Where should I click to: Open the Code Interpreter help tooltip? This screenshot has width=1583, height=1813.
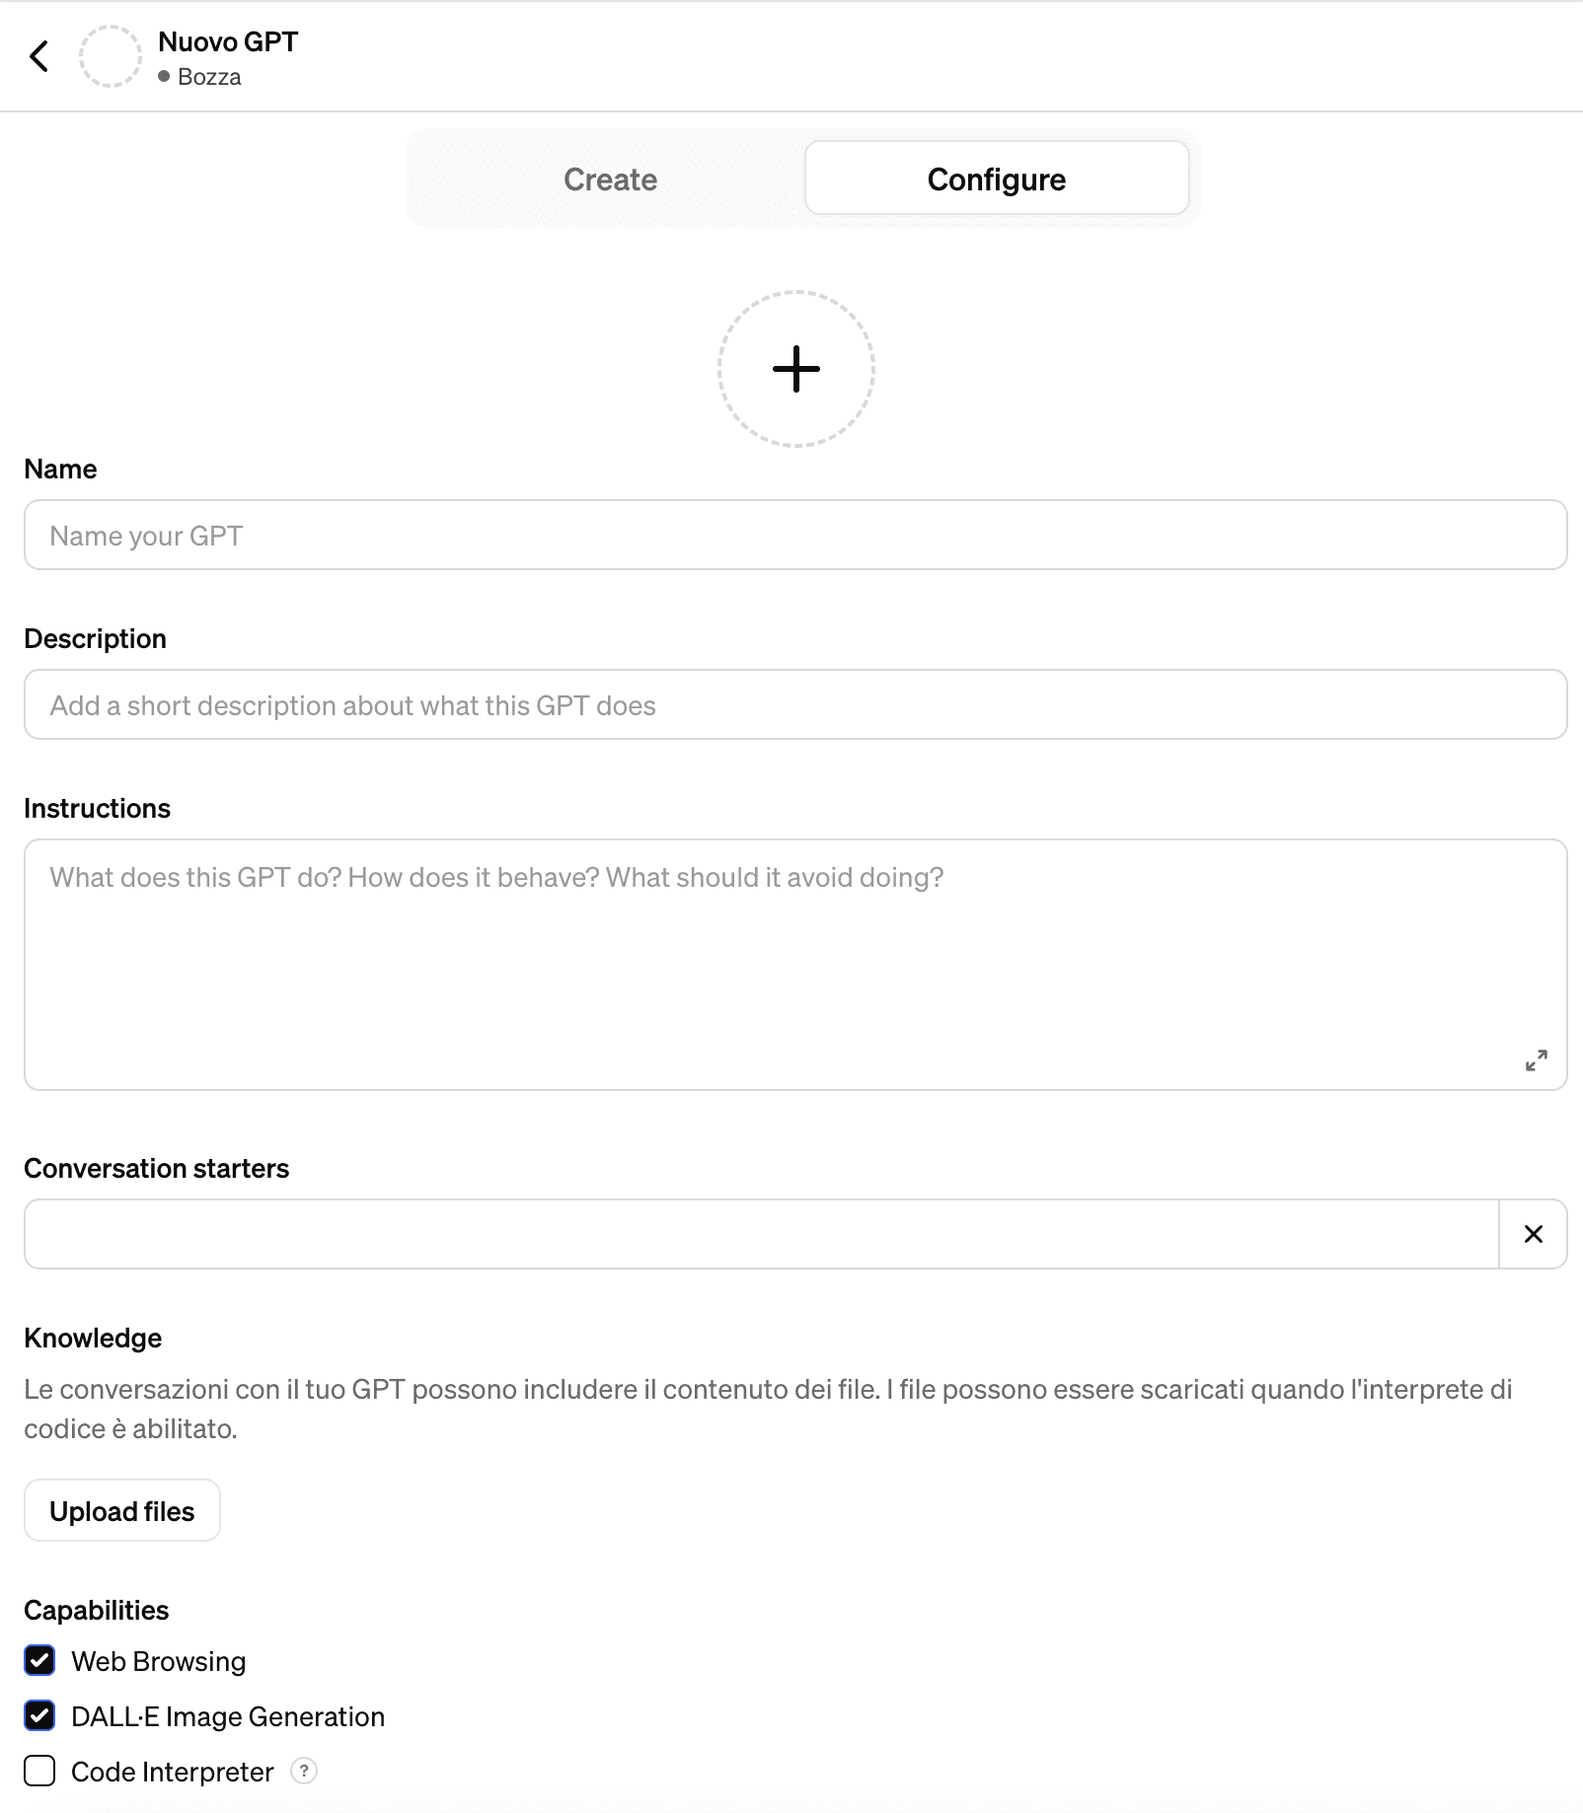(x=306, y=1772)
